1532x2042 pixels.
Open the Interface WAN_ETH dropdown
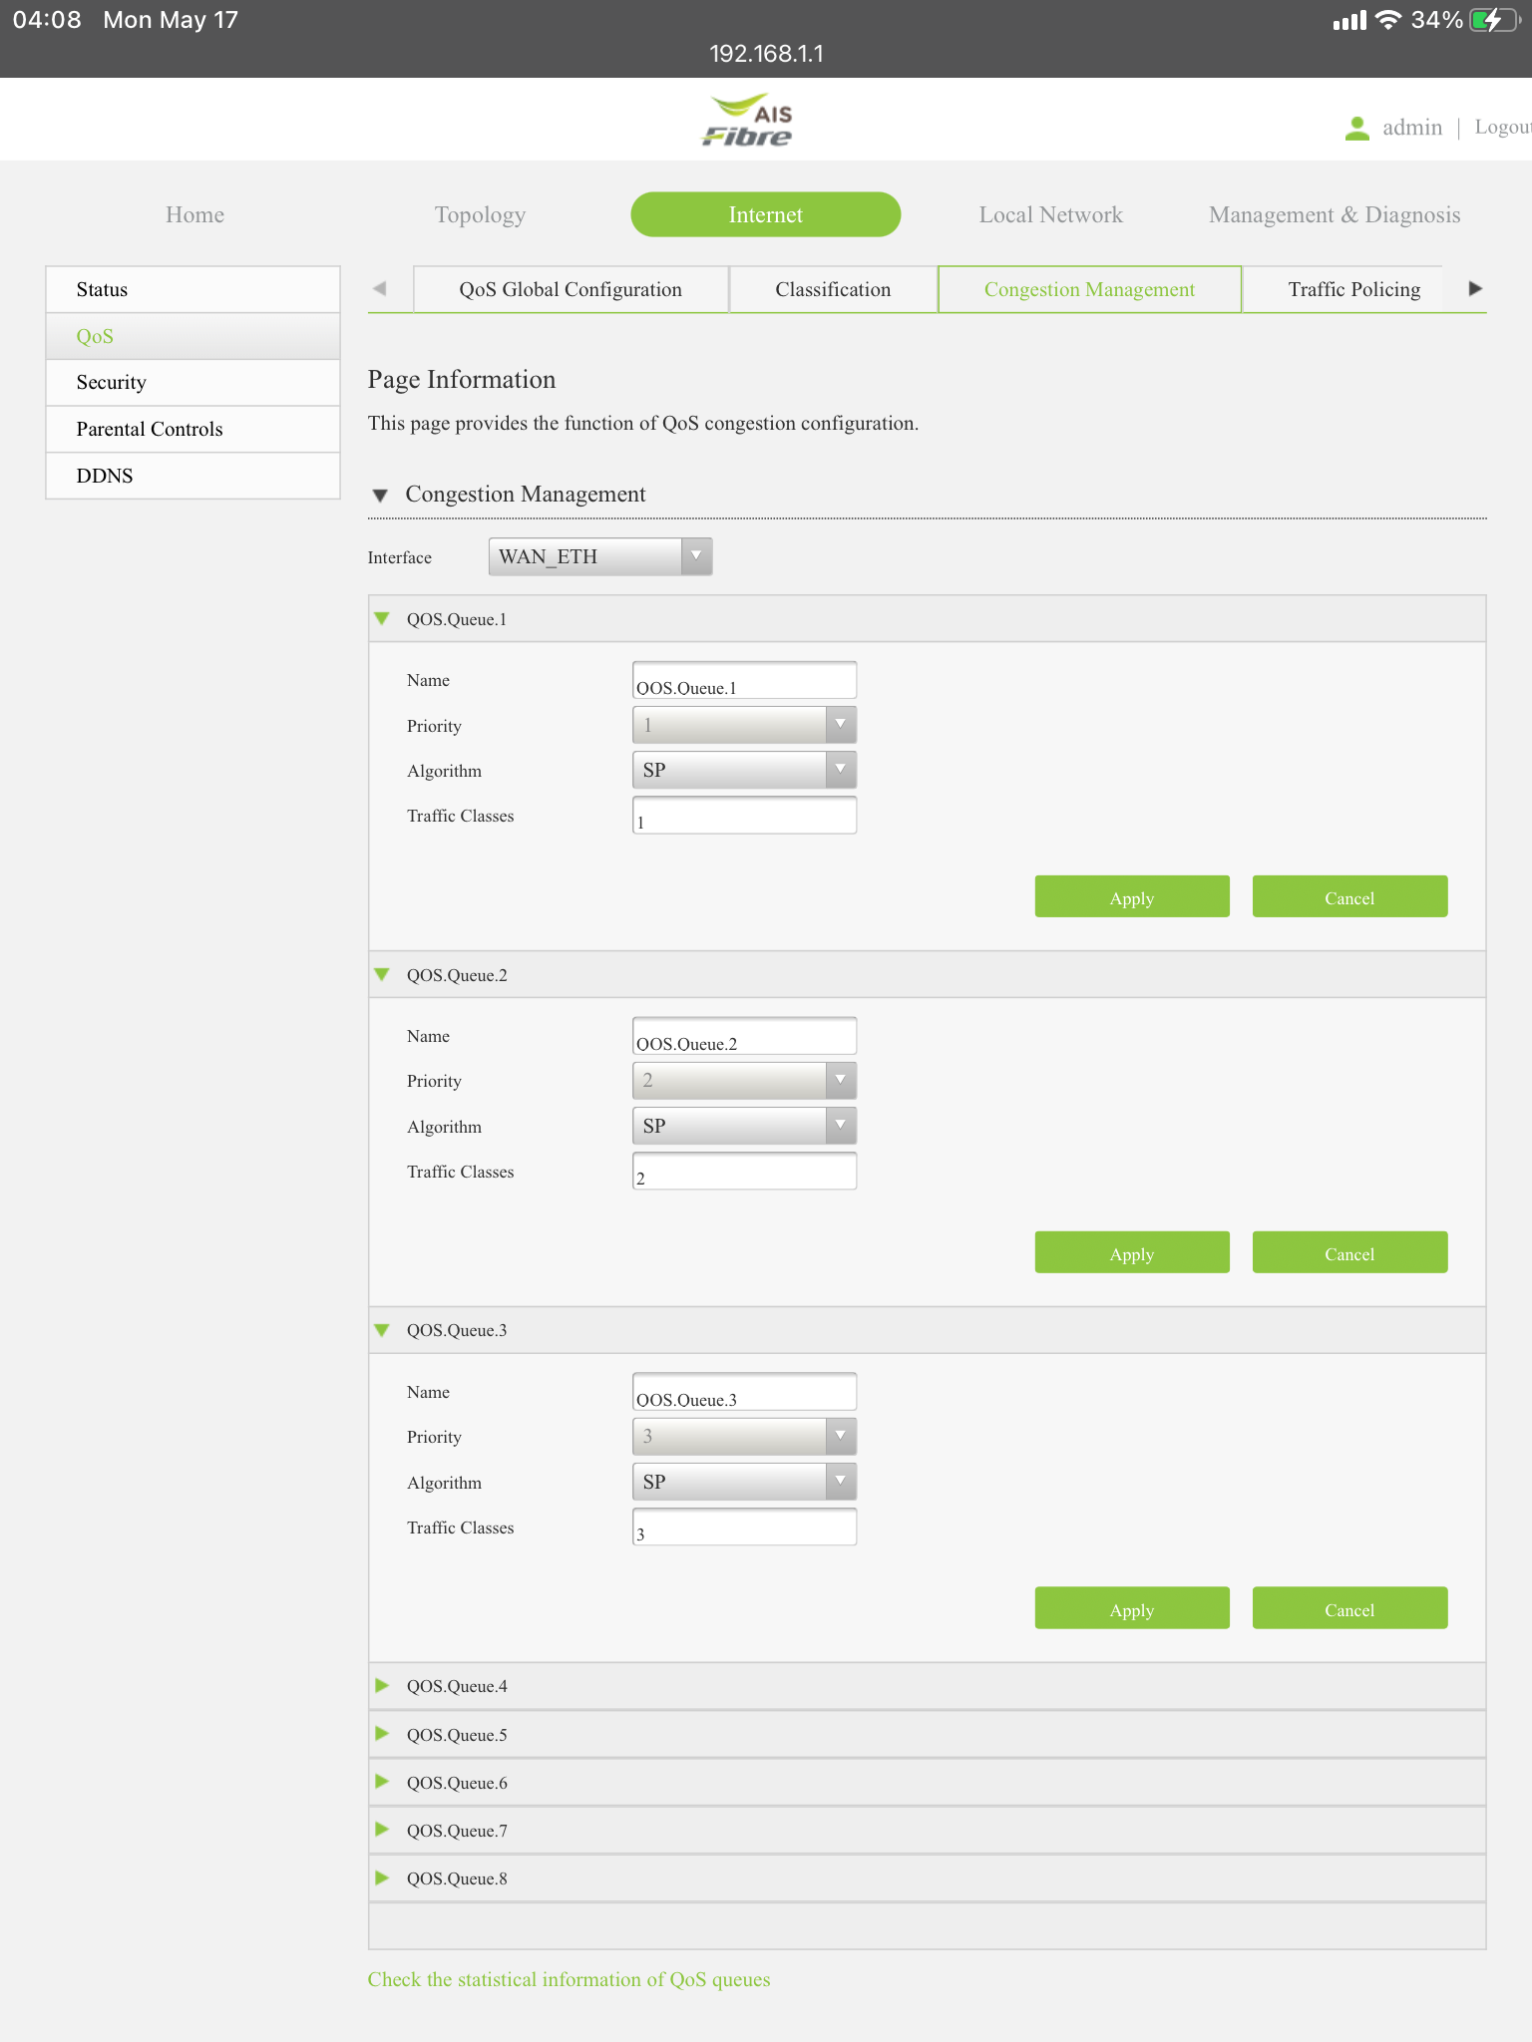point(600,556)
